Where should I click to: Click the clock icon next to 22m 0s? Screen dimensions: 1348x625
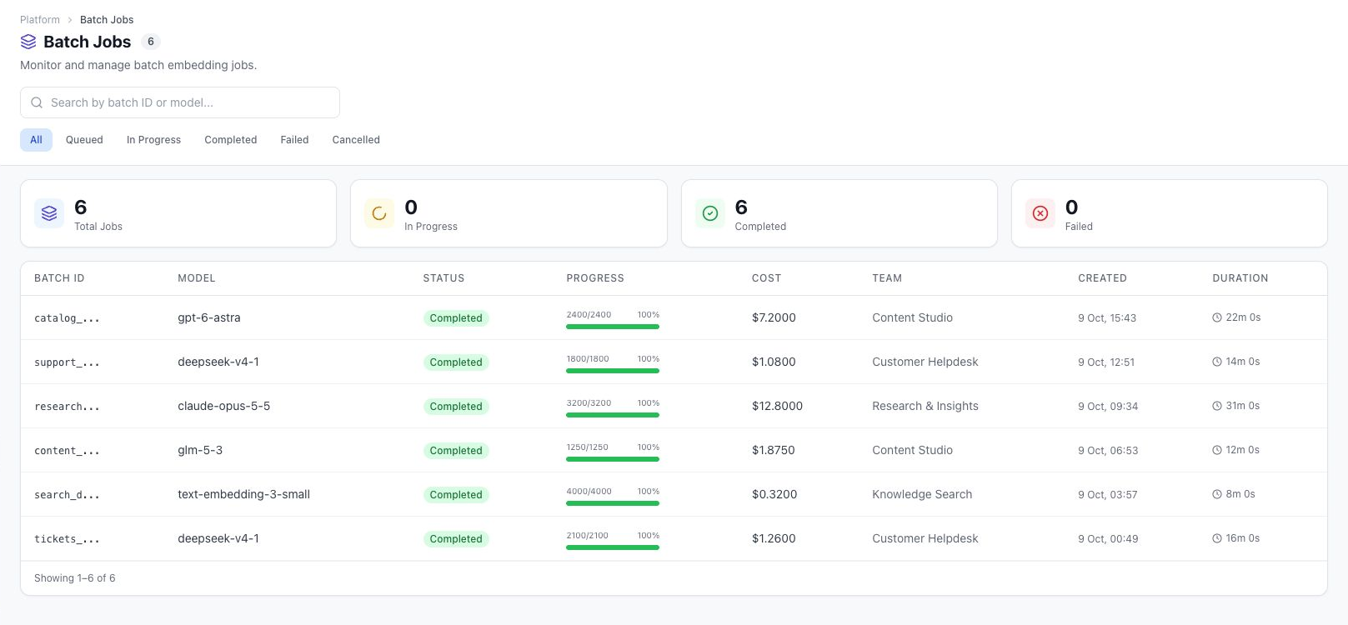tap(1217, 317)
